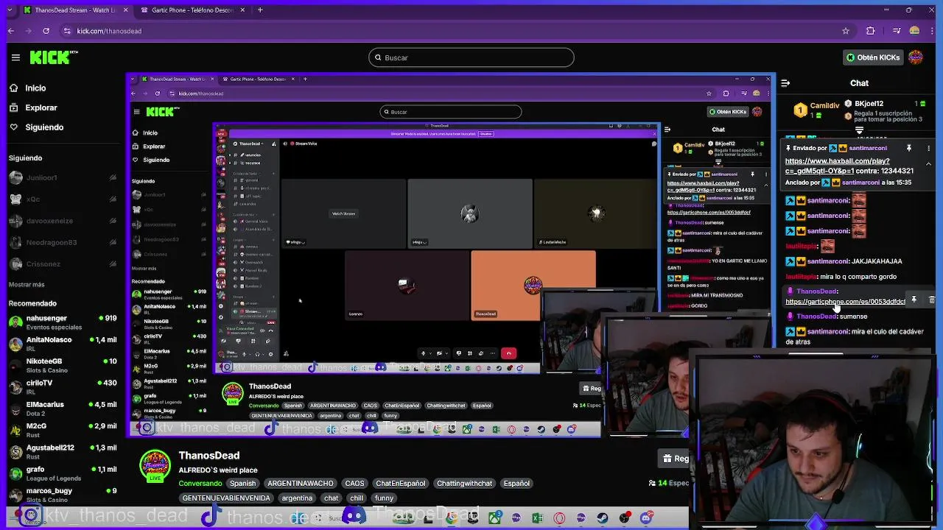Click the Chattingwithchat tag

pos(464,484)
